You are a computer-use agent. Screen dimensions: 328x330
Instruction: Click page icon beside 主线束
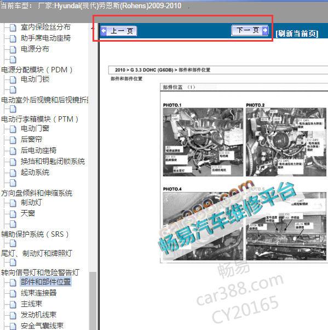click(13, 304)
